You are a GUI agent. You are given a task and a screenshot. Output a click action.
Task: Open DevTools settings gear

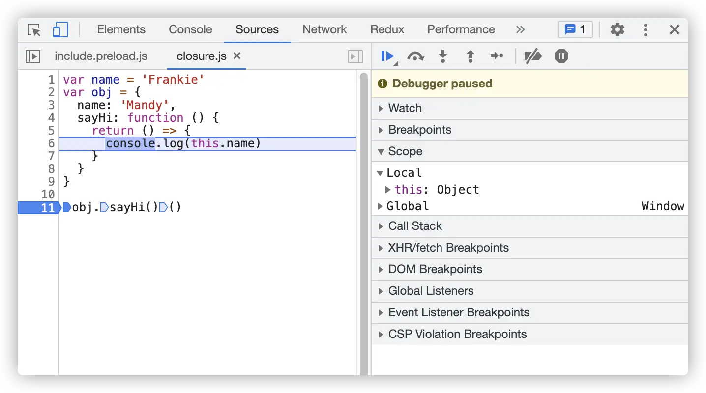[x=617, y=30]
